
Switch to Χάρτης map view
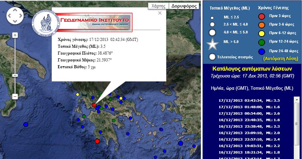[159, 6]
